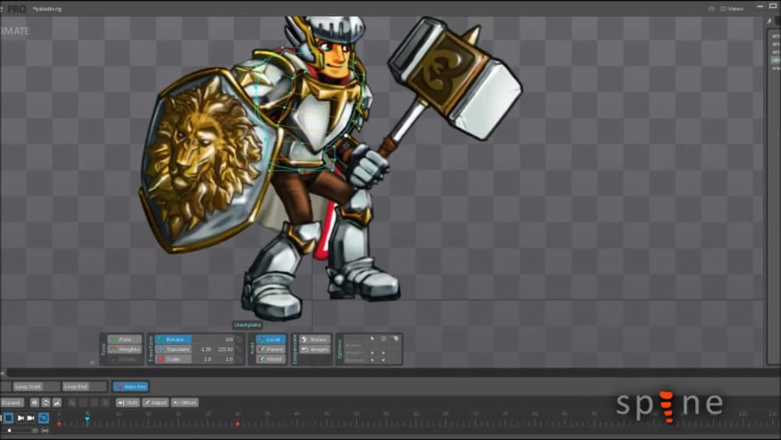This screenshot has width=781, height=440.
Task: Click the name tag icon in Options
Action: pyautogui.click(x=396, y=338)
